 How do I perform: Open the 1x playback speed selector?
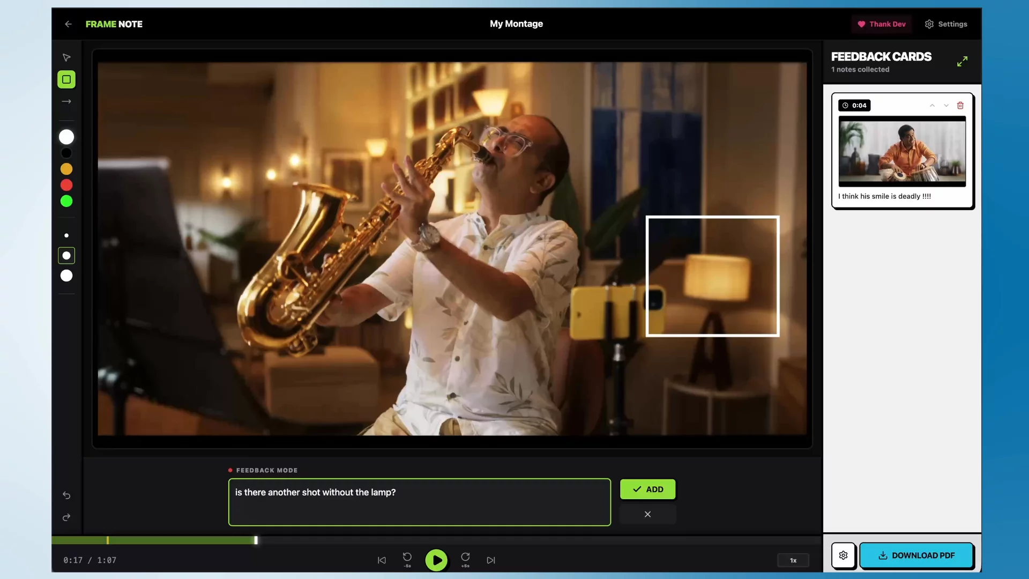793,560
